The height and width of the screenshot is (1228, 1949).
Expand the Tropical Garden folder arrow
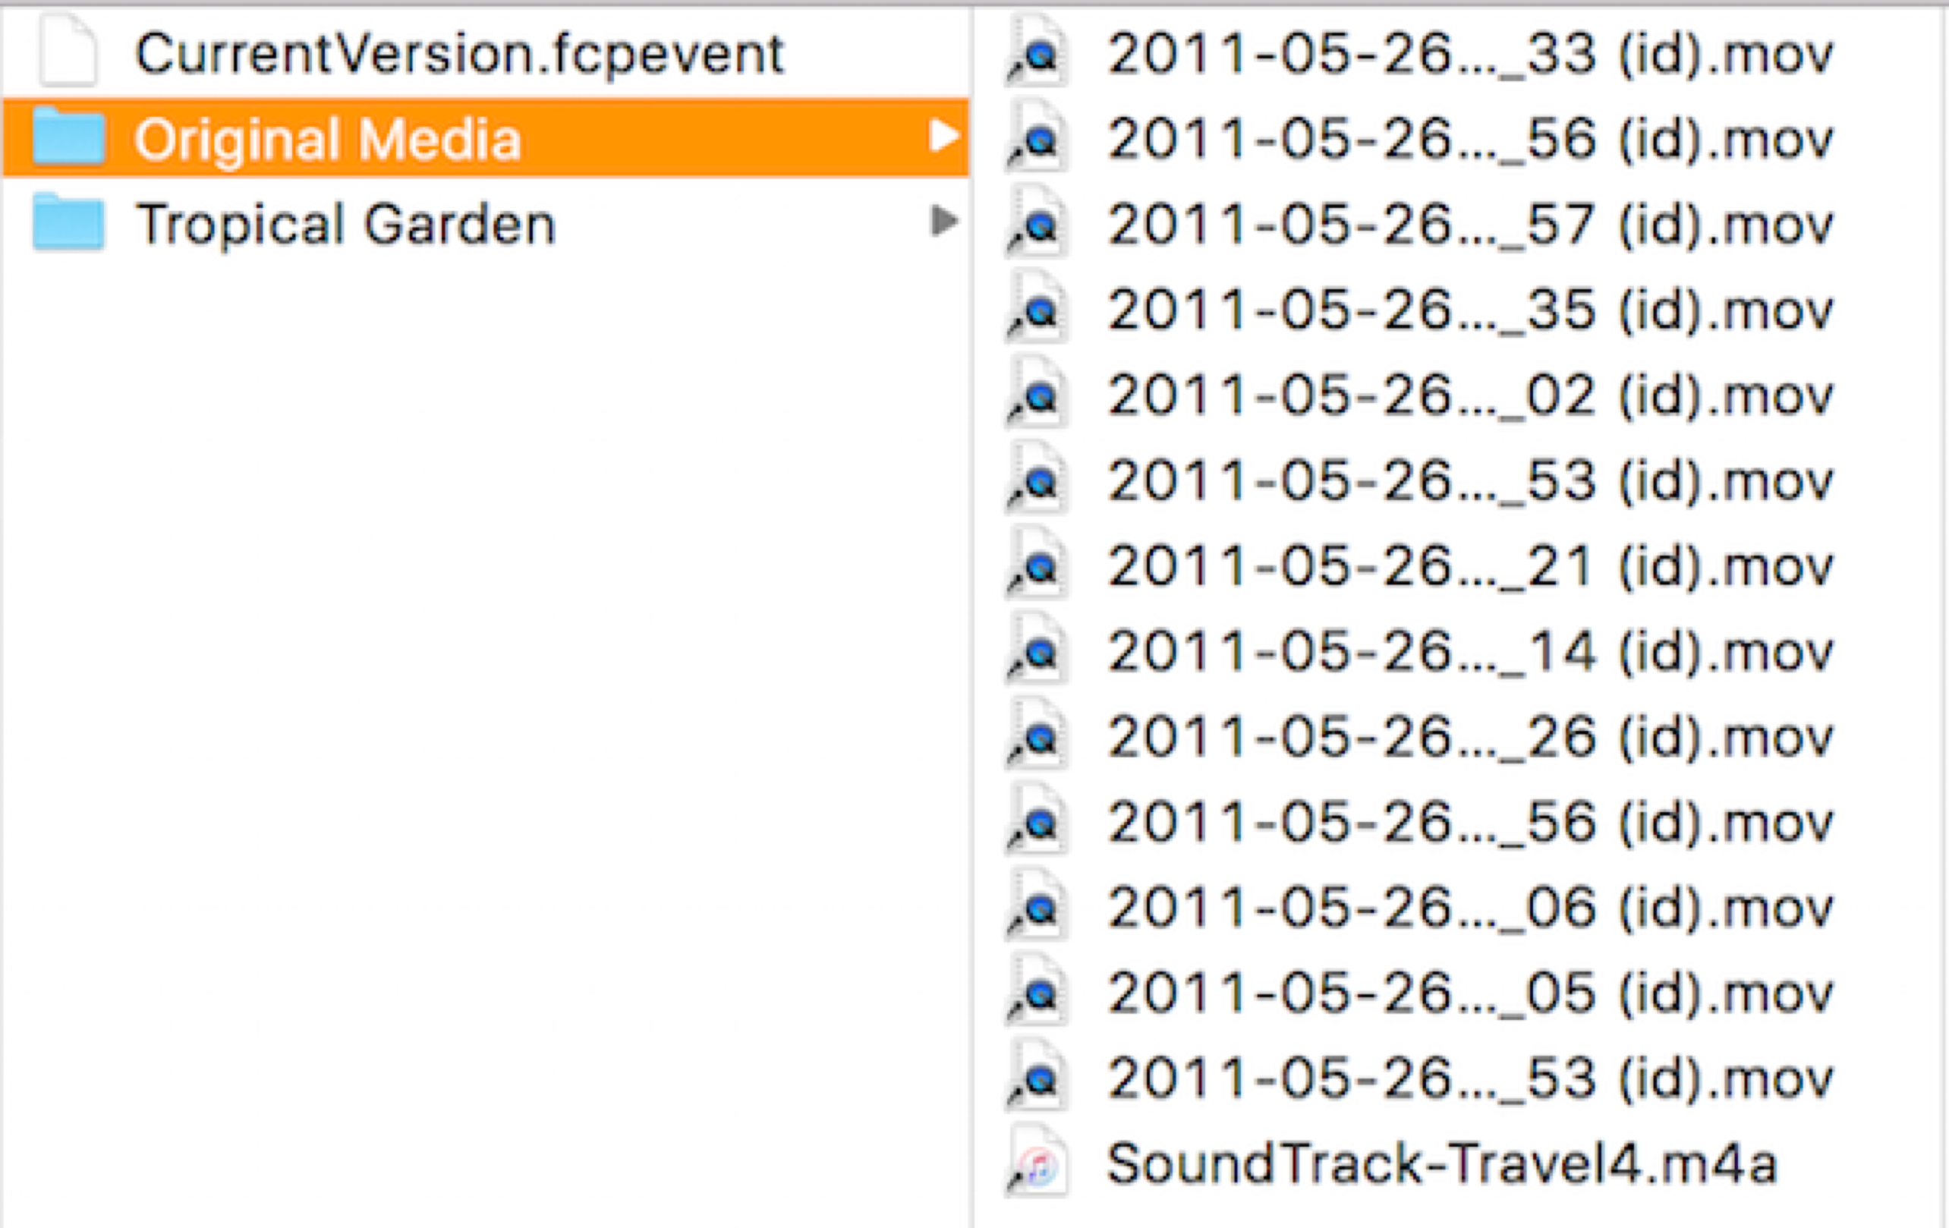point(943,221)
